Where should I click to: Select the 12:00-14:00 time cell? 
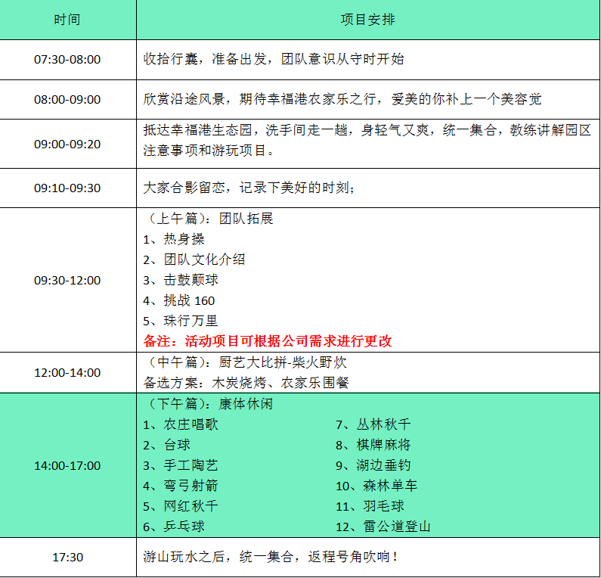[x=67, y=372]
